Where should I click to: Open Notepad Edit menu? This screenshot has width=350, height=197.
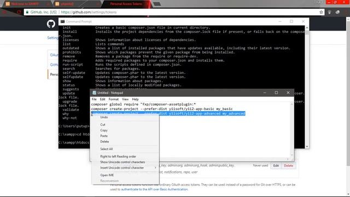[x=102, y=99]
